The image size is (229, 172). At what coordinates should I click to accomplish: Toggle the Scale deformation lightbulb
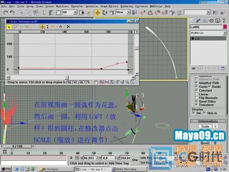[x=215, y=126]
